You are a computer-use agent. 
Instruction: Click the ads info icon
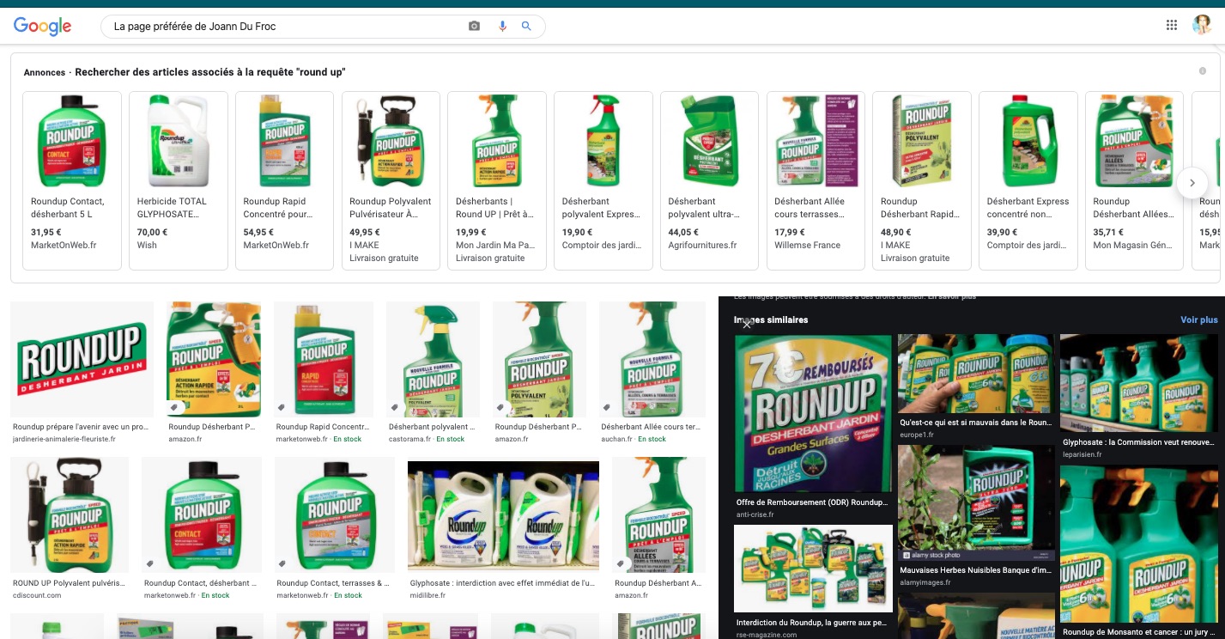pyautogui.click(x=1203, y=71)
